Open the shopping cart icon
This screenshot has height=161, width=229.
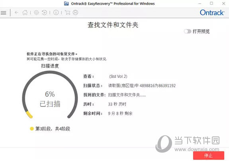click(x=67, y=13)
